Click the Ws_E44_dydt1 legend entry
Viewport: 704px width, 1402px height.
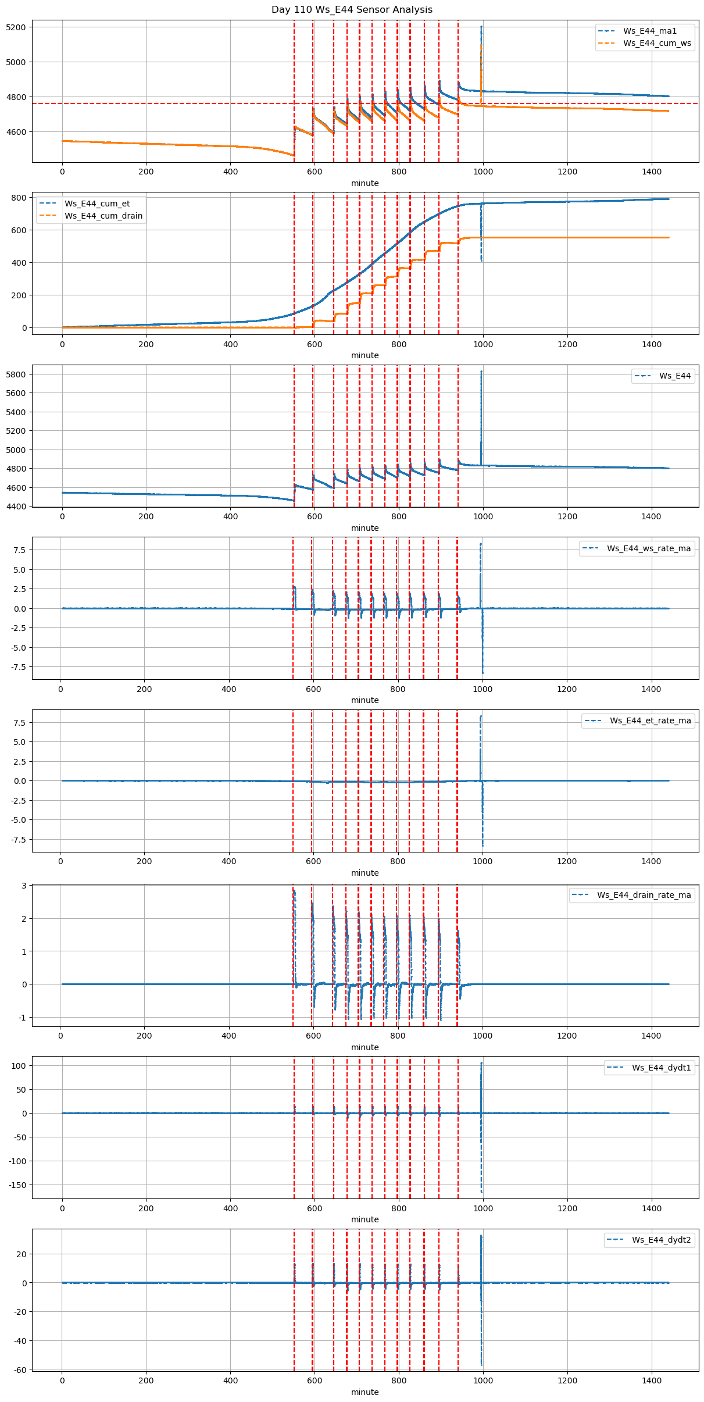click(662, 1068)
